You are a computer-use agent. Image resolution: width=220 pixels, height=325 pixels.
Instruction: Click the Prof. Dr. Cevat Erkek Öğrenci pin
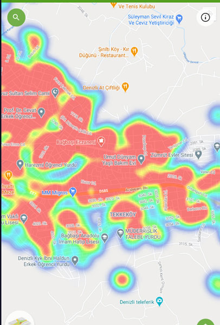(x=42, y=113)
